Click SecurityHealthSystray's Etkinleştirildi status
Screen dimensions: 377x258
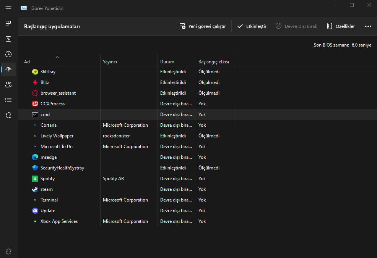pyautogui.click(x=173, y=168)
